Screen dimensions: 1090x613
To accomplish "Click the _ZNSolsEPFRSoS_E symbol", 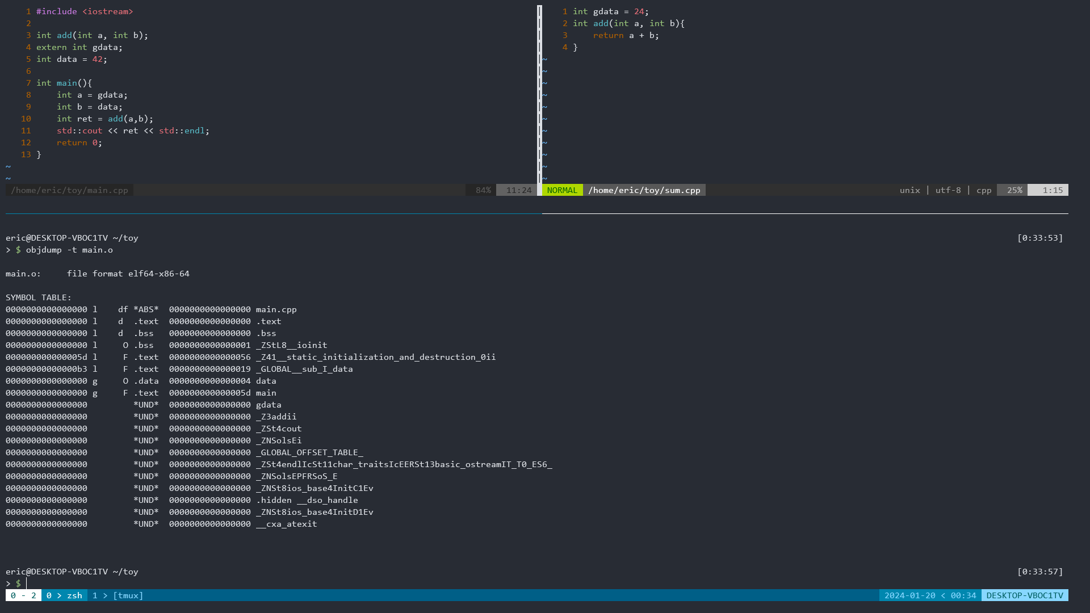I will pos(297,476).
